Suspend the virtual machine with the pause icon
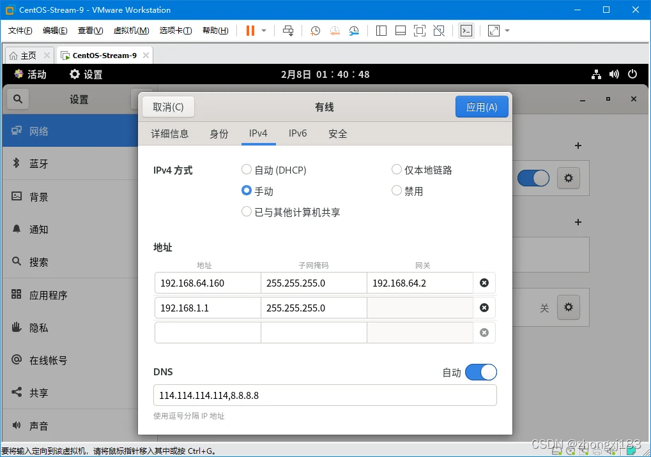Image resolution: width=651 pixels, height=457 pixels. click(x=250, y=30)
